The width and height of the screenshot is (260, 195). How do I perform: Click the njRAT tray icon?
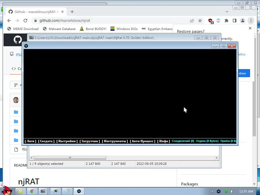pyautogui.click(x=219, y=191)
